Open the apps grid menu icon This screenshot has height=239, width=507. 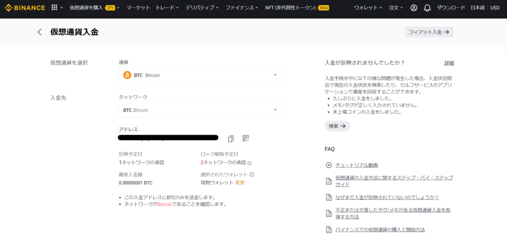point(54,7)
